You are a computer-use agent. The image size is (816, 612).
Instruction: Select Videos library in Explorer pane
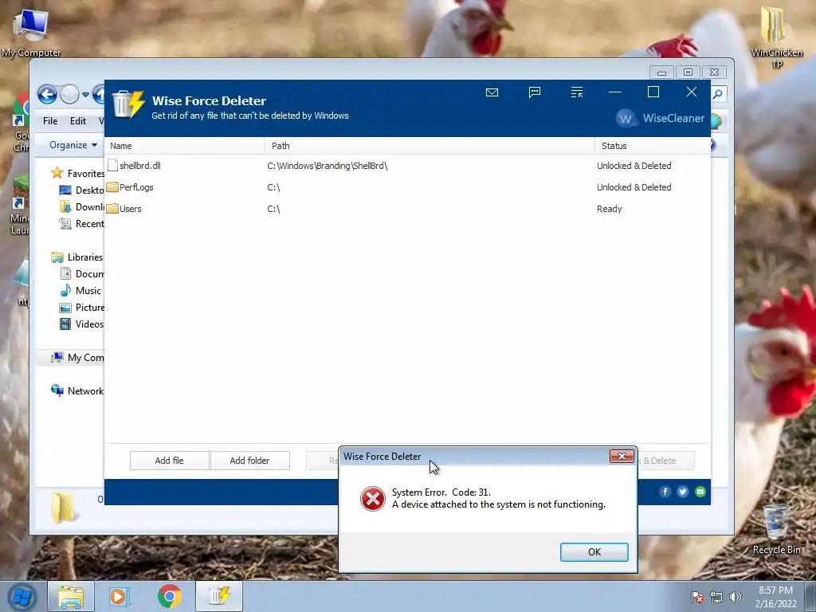[x=82, y=324]
